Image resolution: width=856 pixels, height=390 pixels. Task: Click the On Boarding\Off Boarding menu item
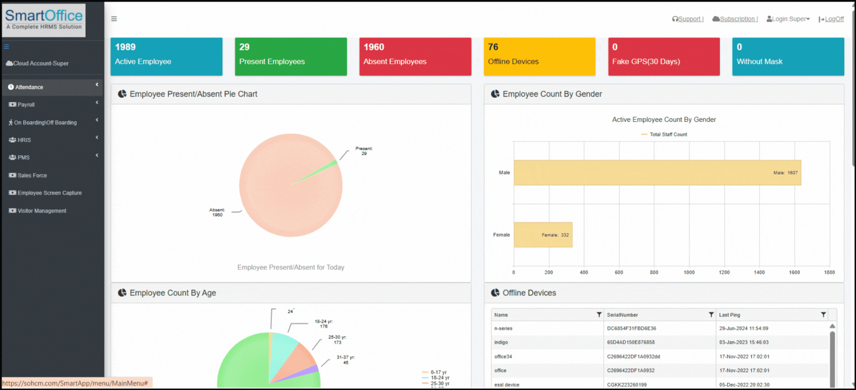click(x=53, y=122)
